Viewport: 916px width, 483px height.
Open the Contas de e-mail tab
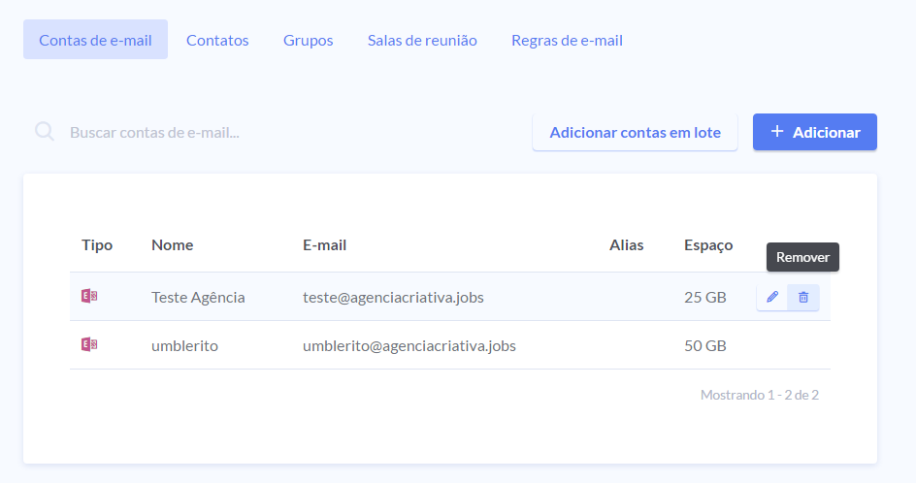point(95,40)
